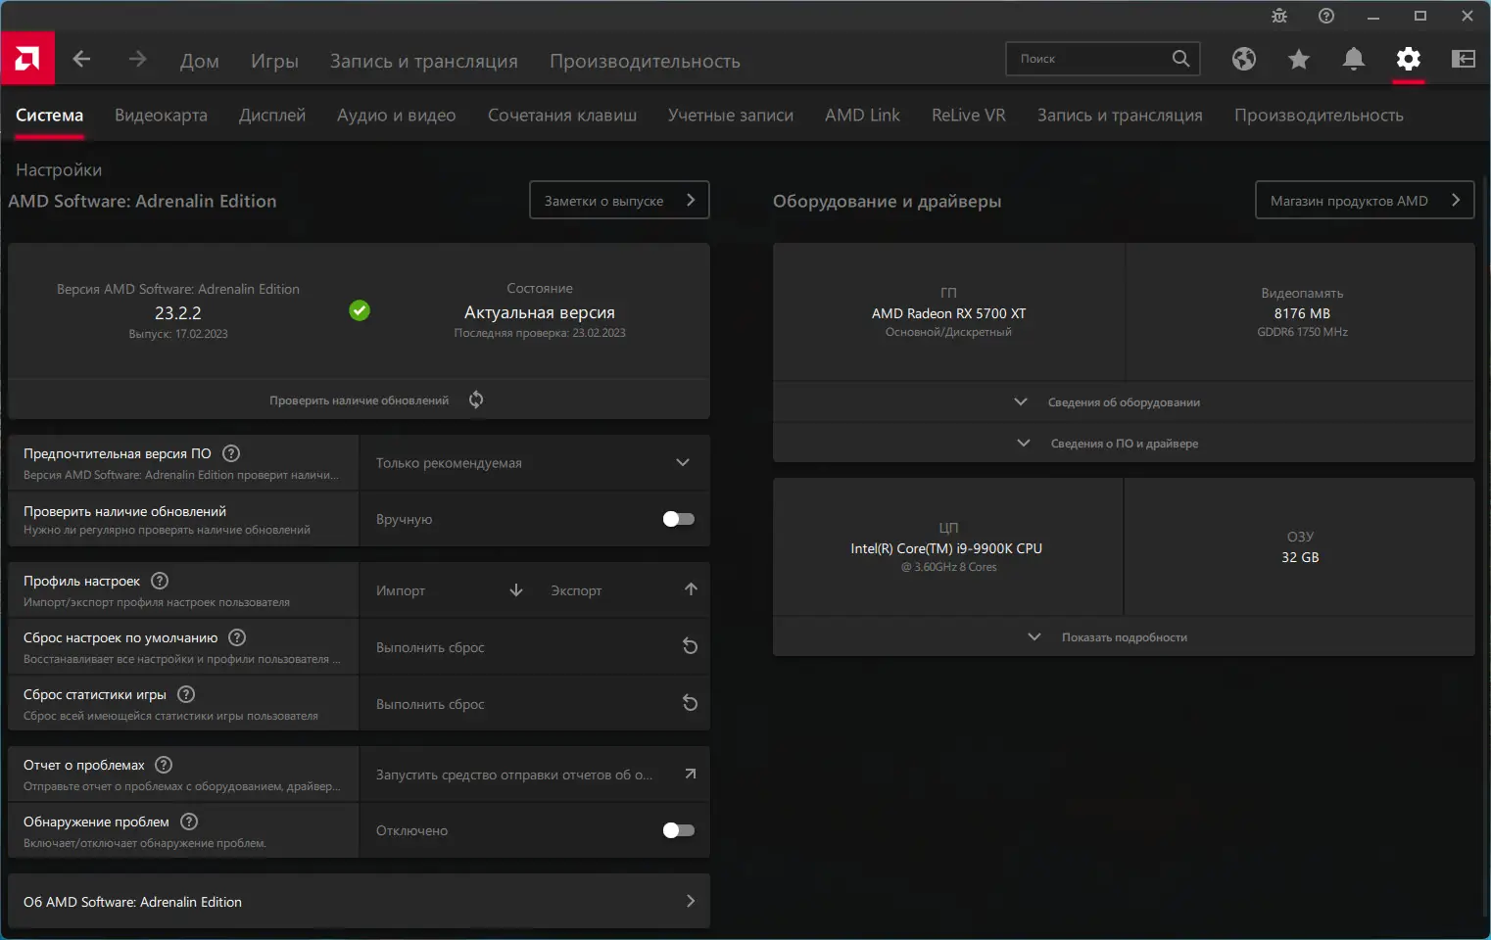Screen dimensions: 1491x940
Task: Open Заметки о выпуске
Action: coord(618,200)
